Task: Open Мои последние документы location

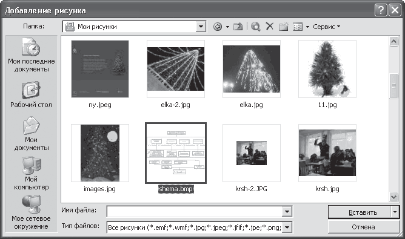Action: tap(32, 55)
